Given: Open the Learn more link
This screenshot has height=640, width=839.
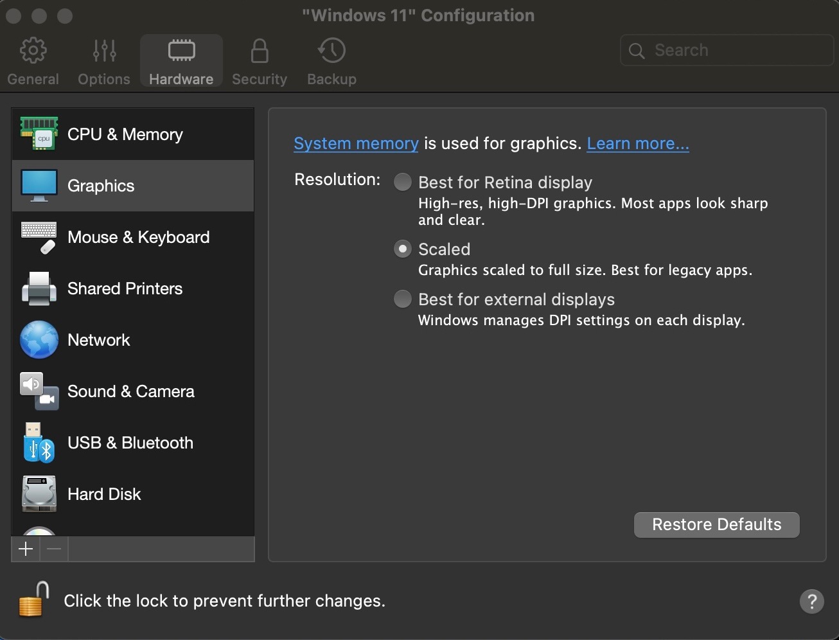Looking at the screenshot, I should pos(638,143).
